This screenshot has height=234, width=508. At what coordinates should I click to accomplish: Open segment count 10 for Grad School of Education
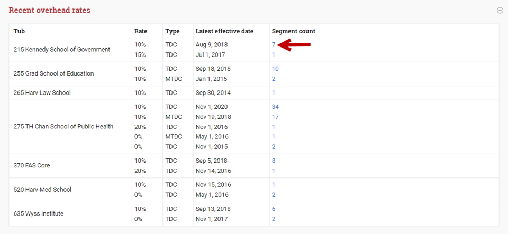[x=275, y=69]
